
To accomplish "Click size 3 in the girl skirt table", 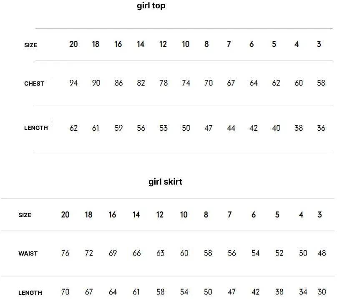I will pos(319,215).
